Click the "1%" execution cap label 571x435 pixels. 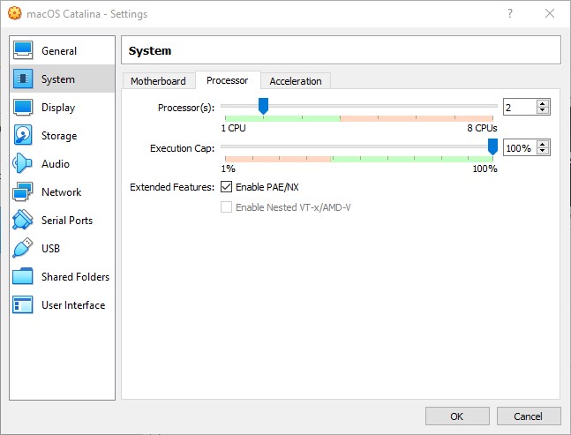[x=229, y=169]
